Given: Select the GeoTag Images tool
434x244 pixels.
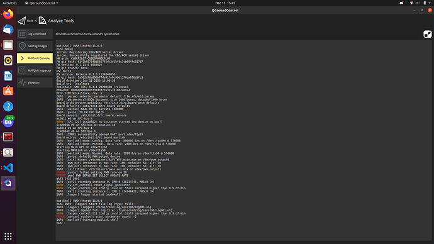Looking at the screenshot, I should pos(35,46).
